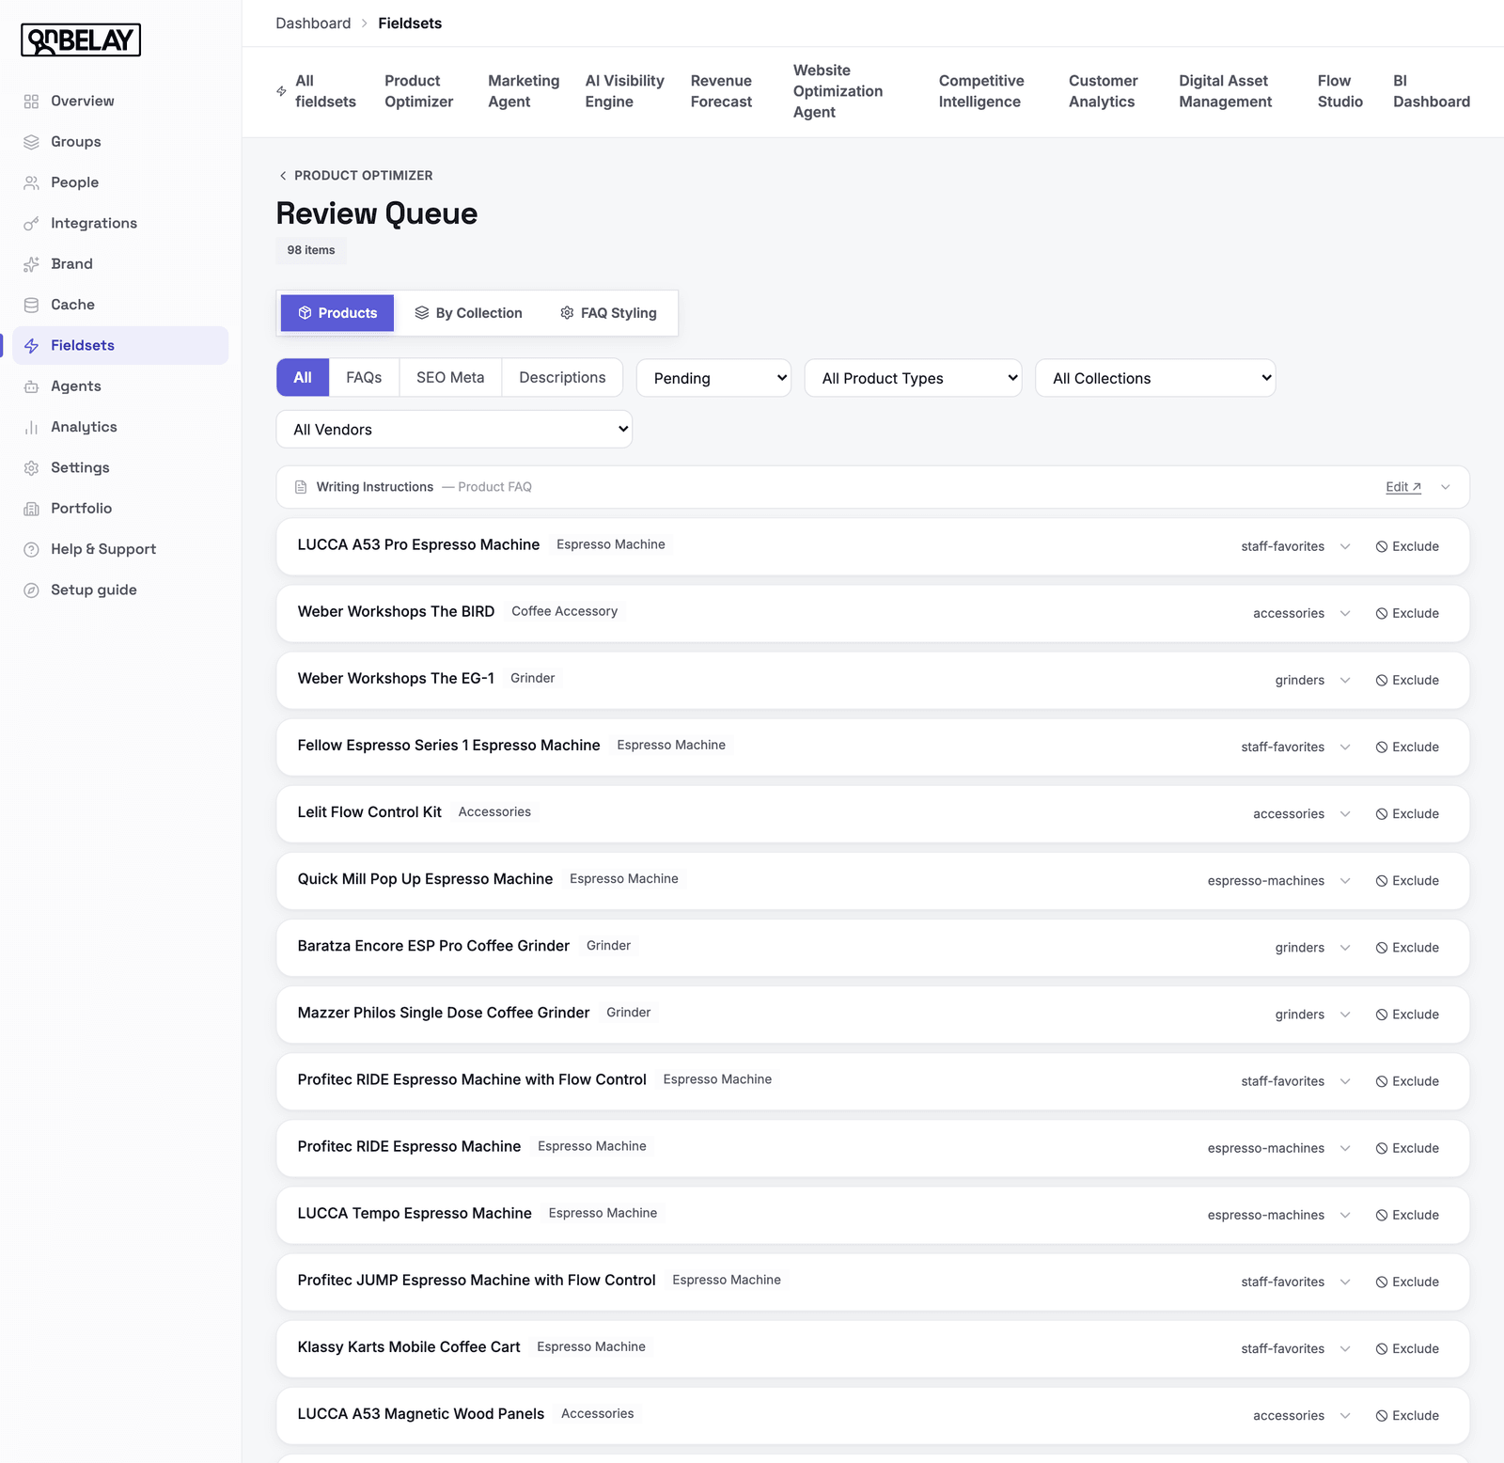This screenshot has width=1504, height=1463.
Task: Open the Product Optimizer fieldset tab
Action: pyautogui.click(x=418, y=91)
